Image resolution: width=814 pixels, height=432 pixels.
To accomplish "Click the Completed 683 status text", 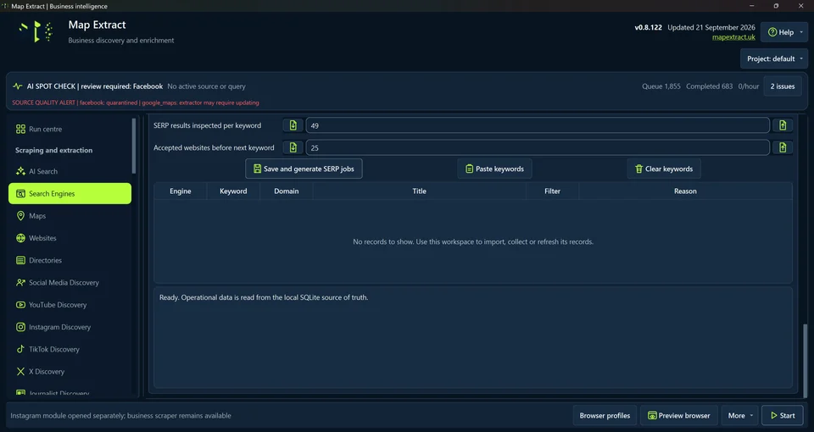I will pos(709,86).
